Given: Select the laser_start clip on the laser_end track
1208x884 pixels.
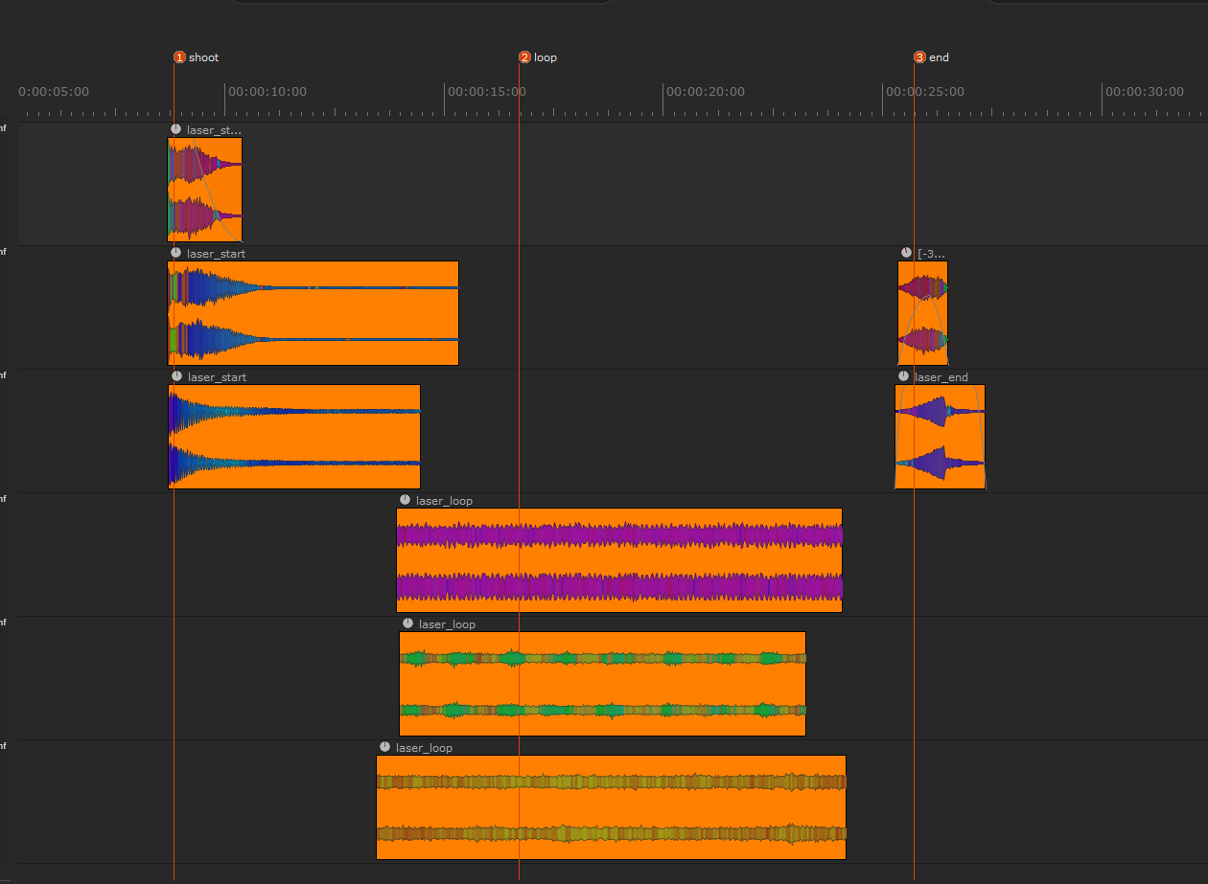Looking at the screenshot, I should point(294,437).
